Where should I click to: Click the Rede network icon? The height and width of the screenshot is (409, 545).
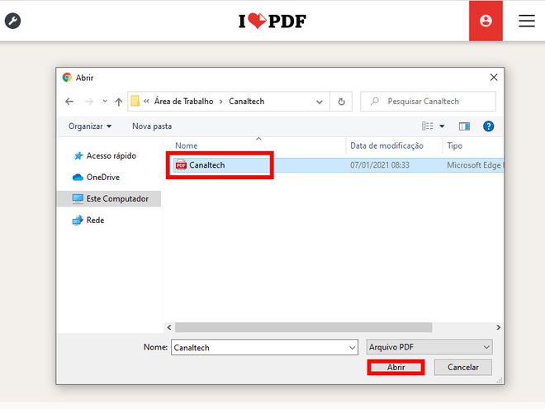[x=78, y=220]
